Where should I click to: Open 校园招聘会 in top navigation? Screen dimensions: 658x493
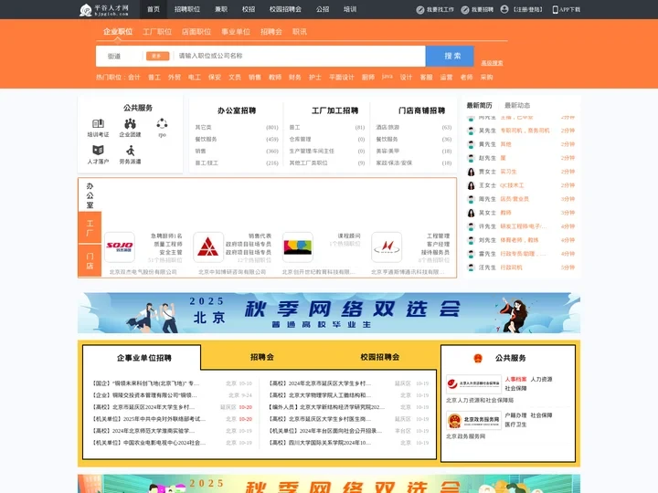point(285,9)
